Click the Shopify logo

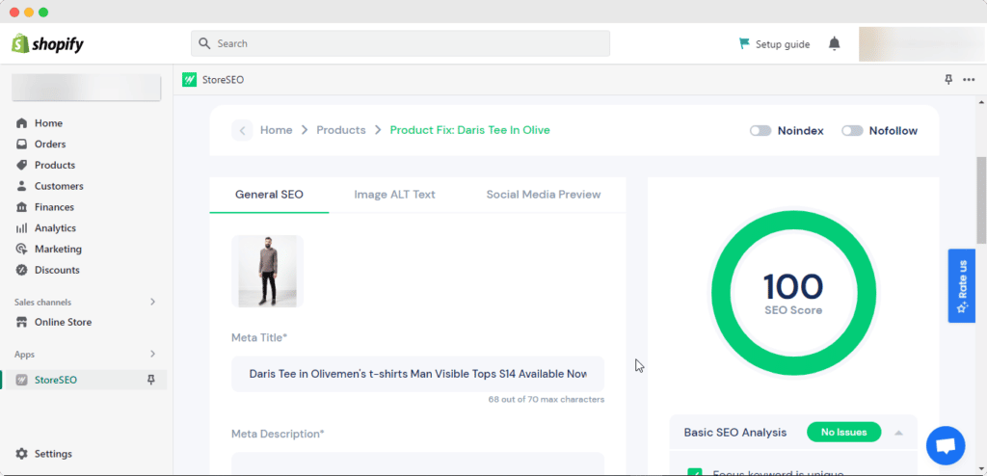click(x=48, y=43)
